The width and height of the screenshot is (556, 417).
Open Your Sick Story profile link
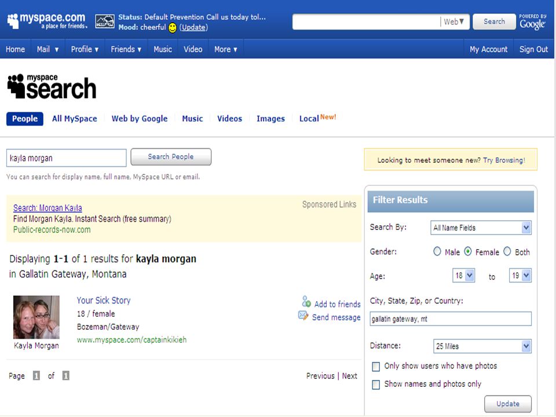click(104, 301)
